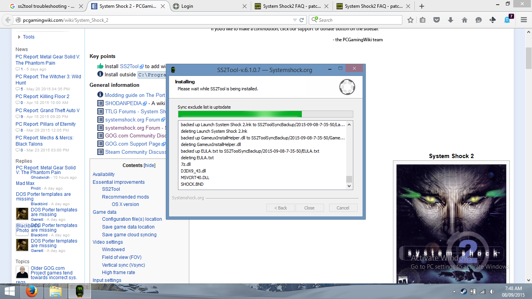Save page to Pocket icon

pos(437,20)
